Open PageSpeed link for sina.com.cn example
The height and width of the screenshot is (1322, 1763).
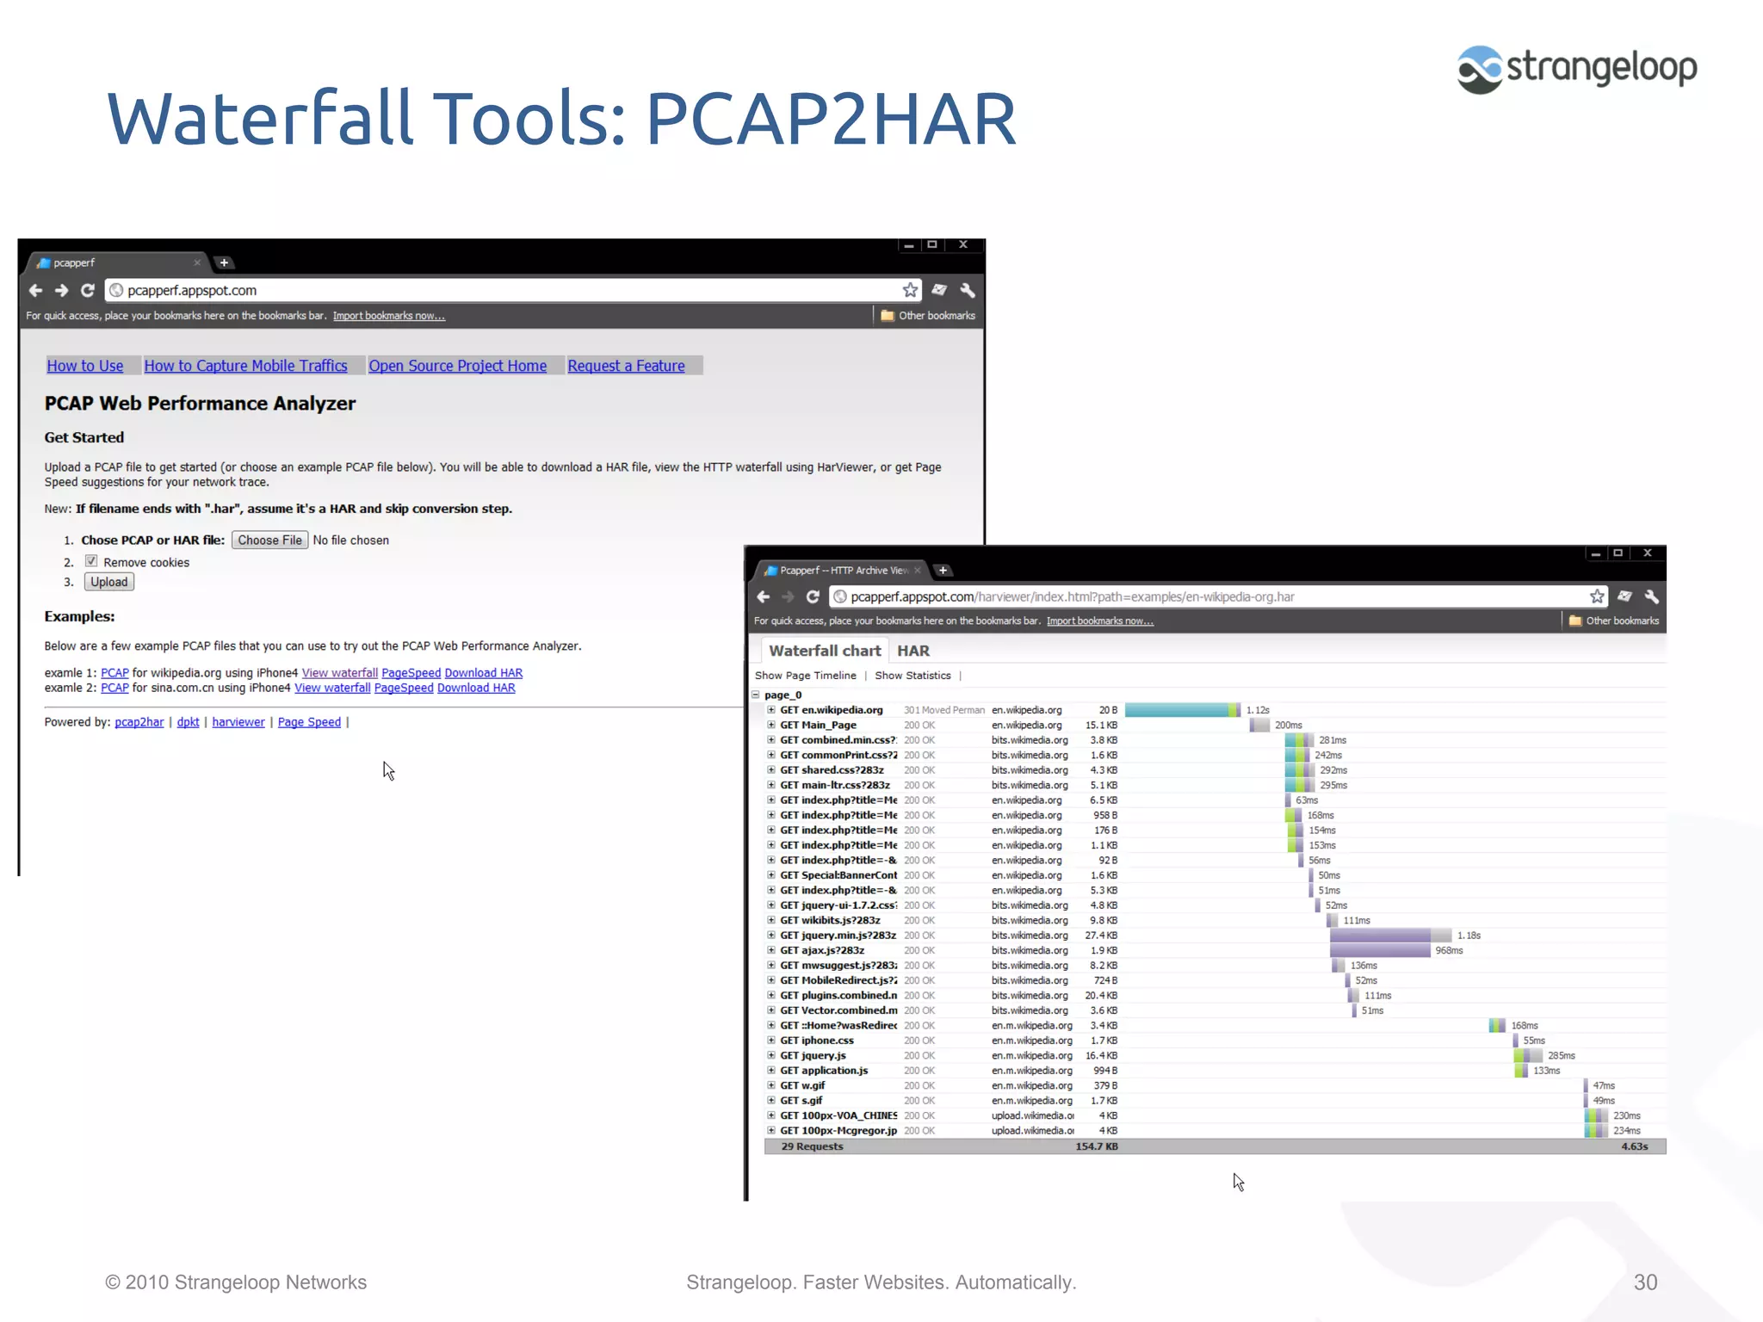(404, 688)
